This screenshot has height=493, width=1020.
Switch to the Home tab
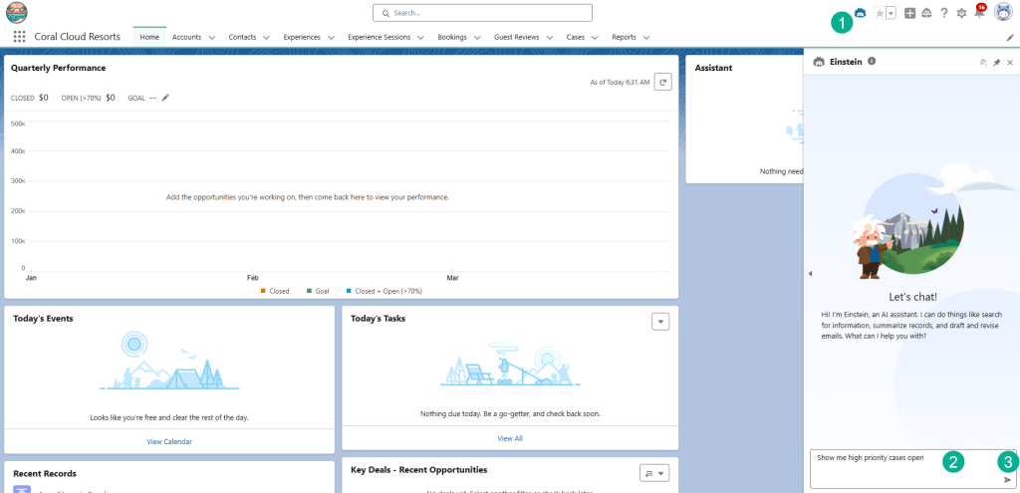pyautogui.click(x=149, y=37)
